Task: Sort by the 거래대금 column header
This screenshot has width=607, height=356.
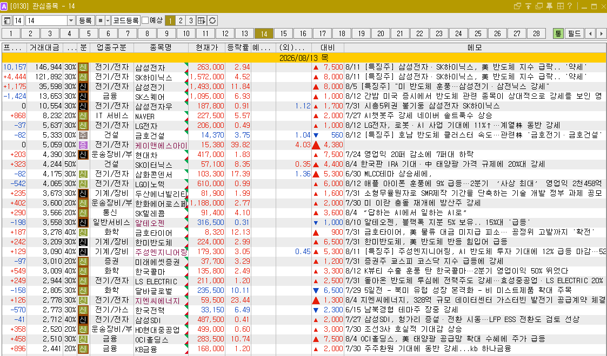Action: point(44,47)
